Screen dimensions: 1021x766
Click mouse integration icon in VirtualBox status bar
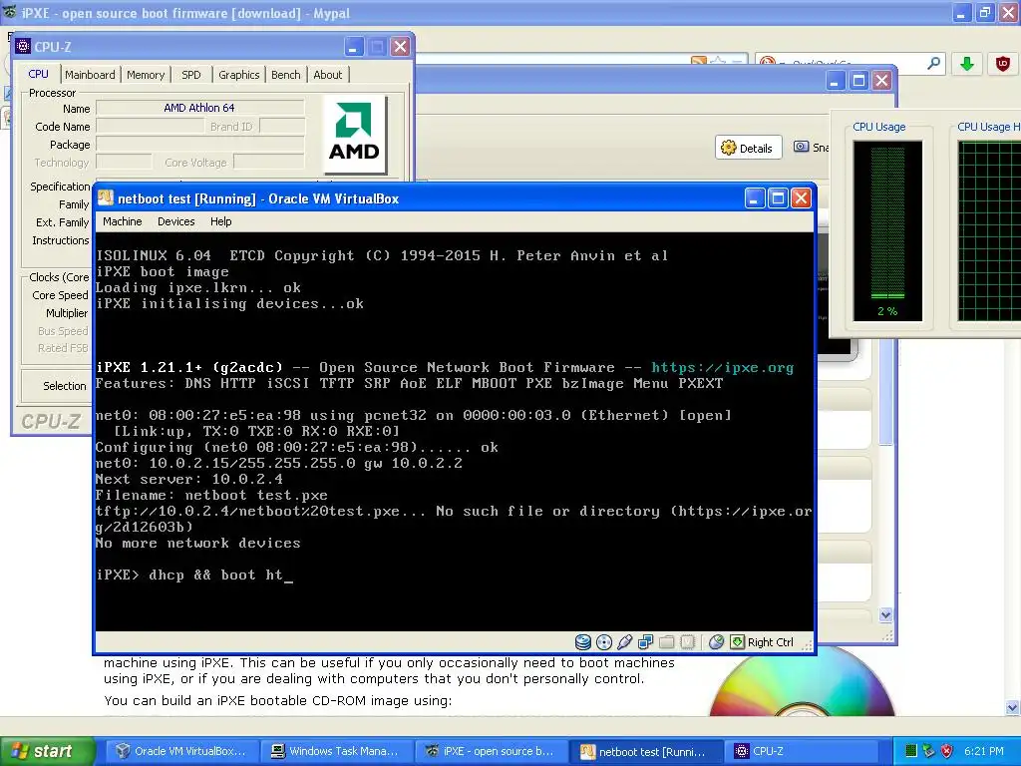point(716,642)
